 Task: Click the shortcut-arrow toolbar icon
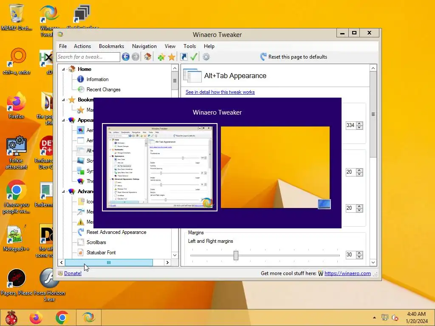tap(184, 57)
